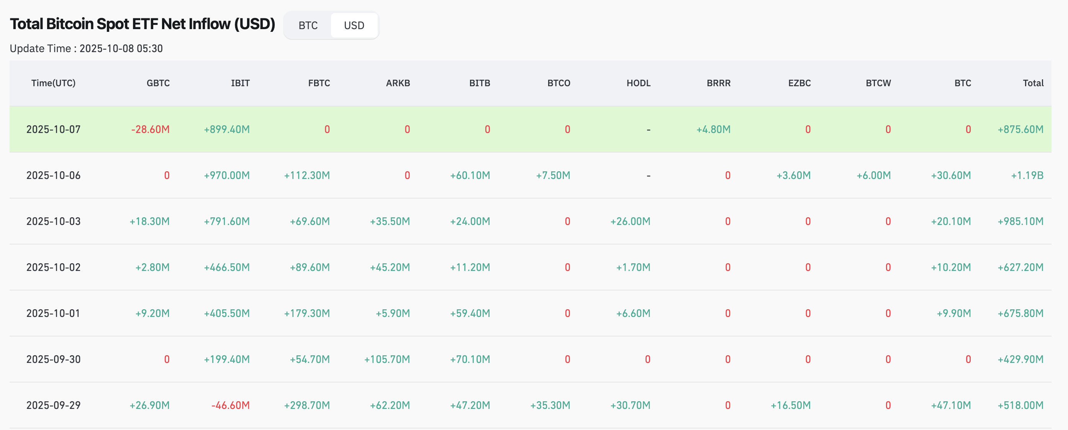Click the +1.19B total value
The width and height of the screenshot is (1068, 430).
1027,176
